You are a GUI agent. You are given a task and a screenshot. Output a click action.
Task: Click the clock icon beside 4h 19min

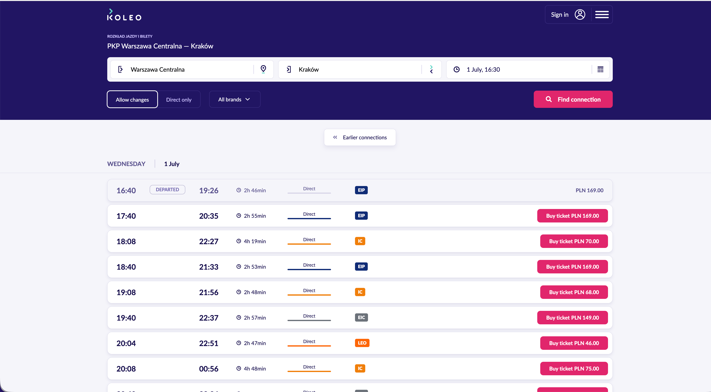coord(239,241)
